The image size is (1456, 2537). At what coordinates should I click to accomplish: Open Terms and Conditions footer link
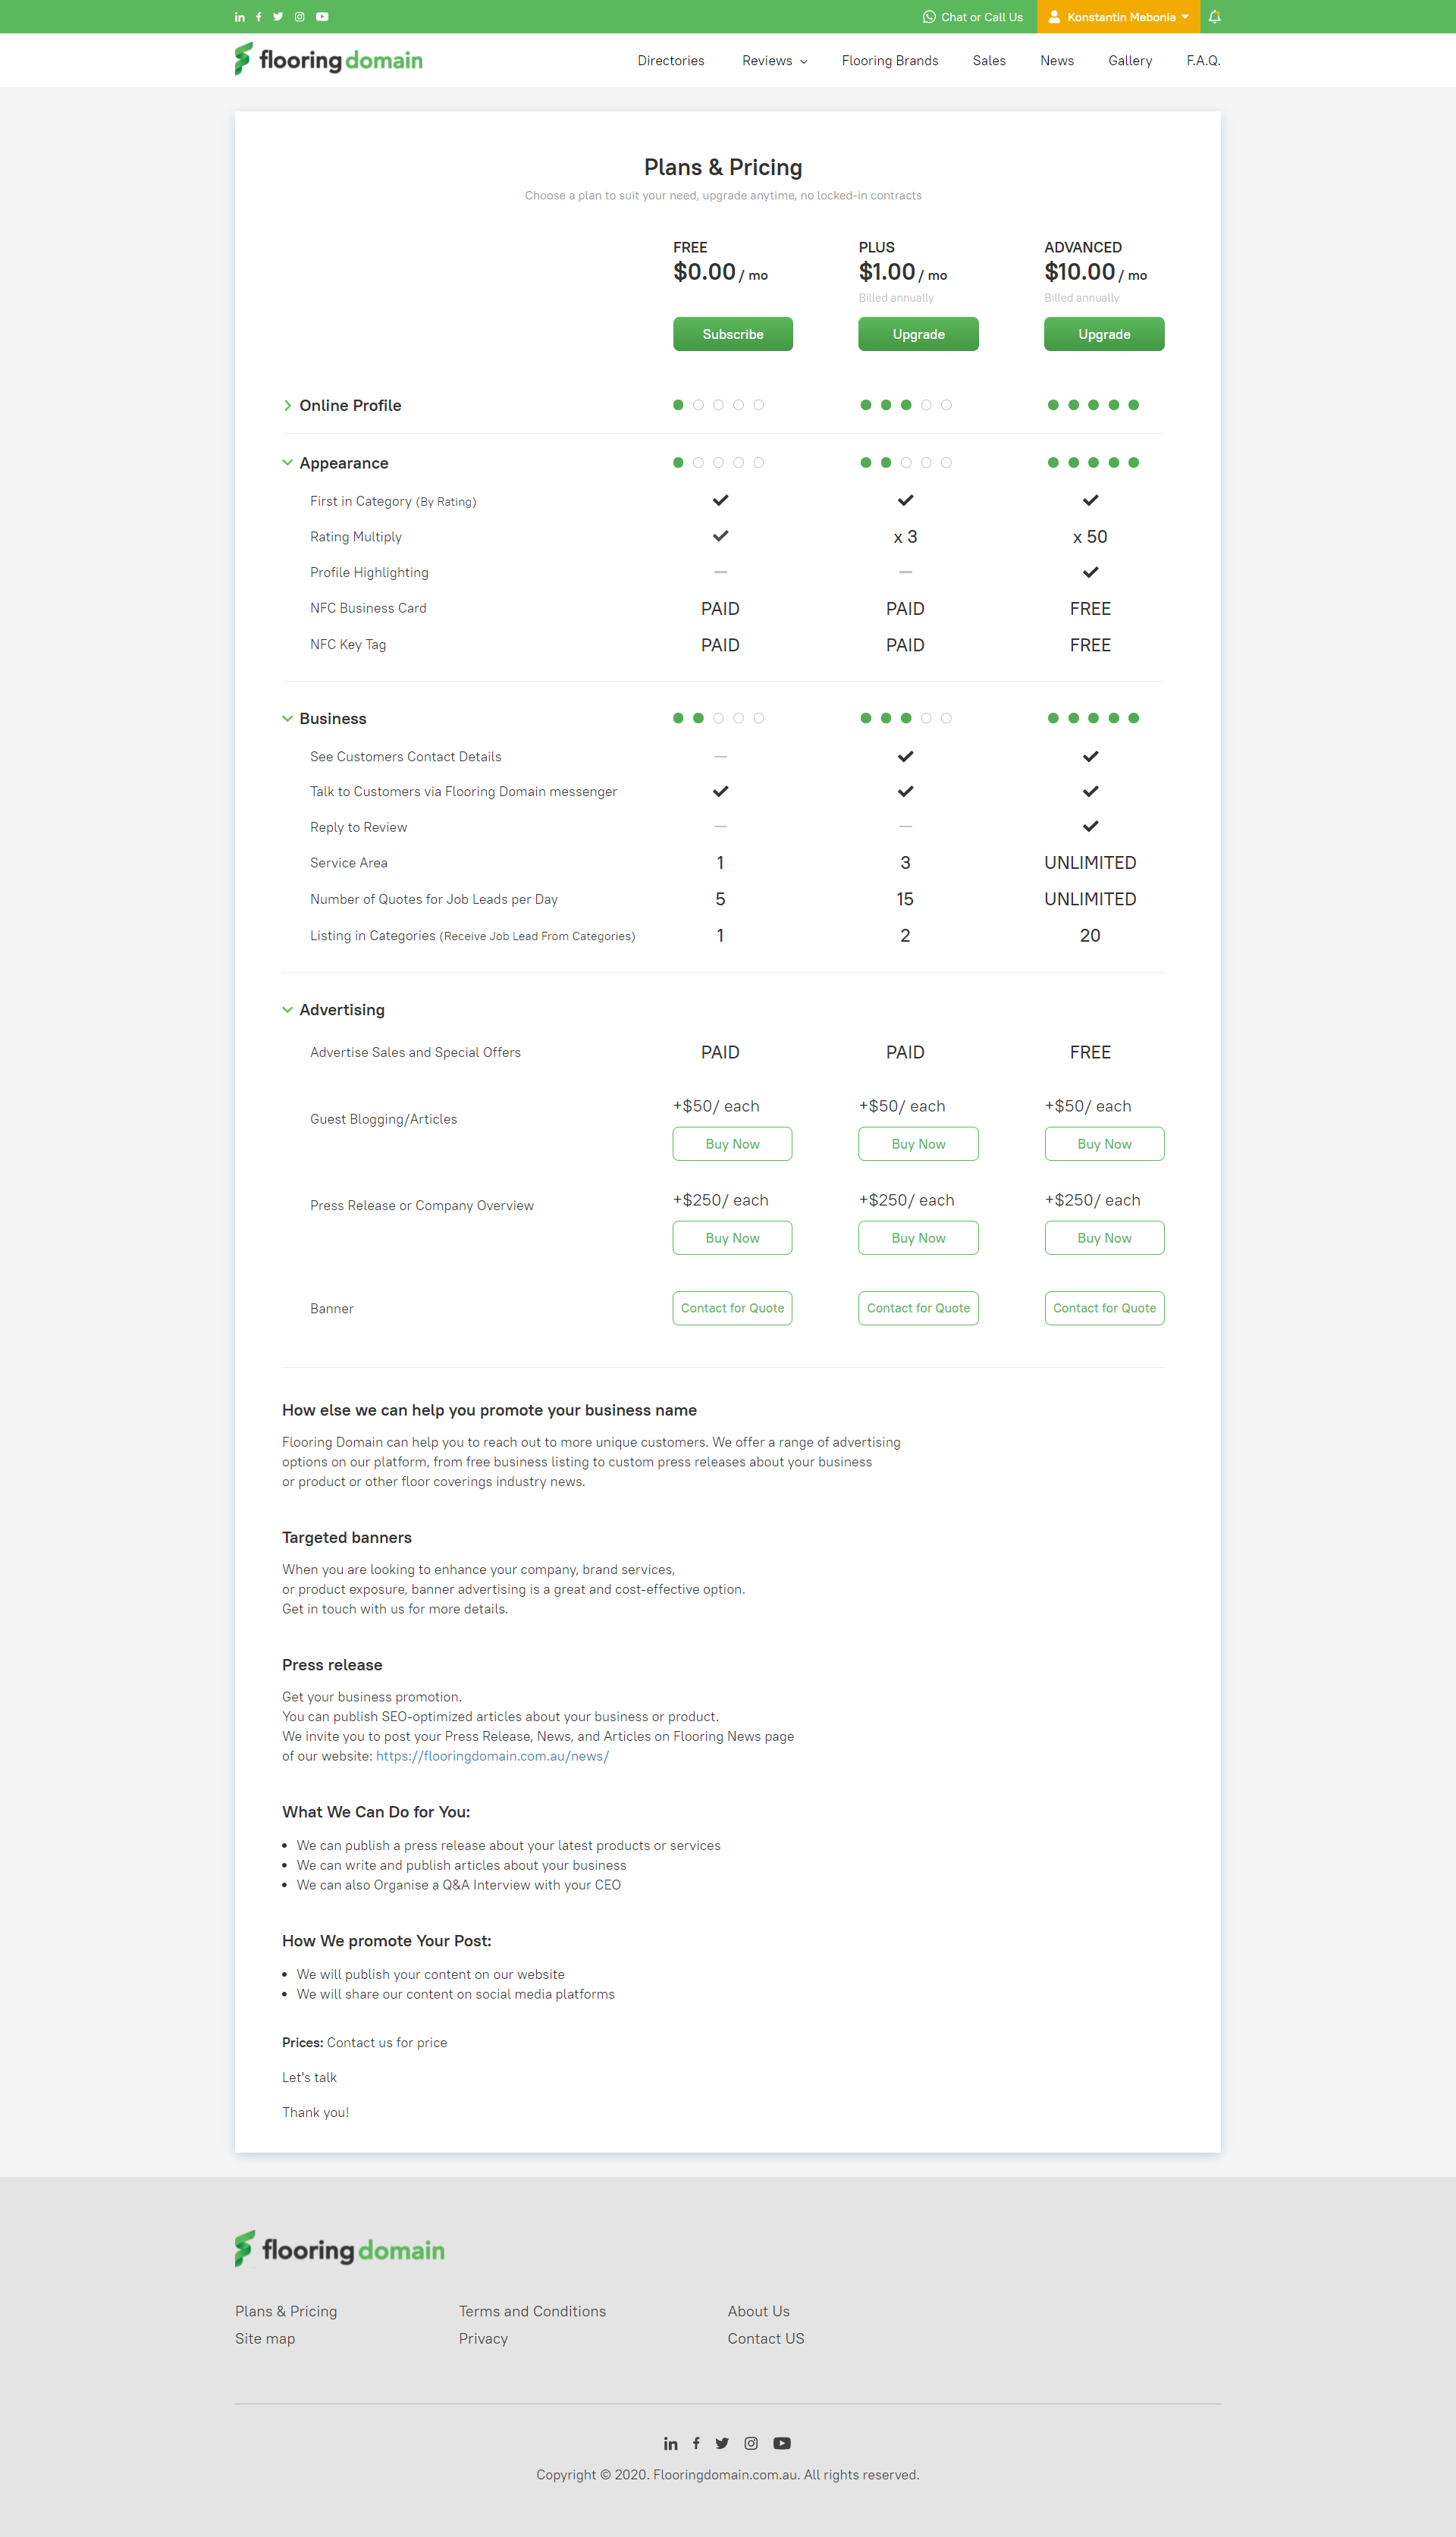click(x=532, y=2311)
